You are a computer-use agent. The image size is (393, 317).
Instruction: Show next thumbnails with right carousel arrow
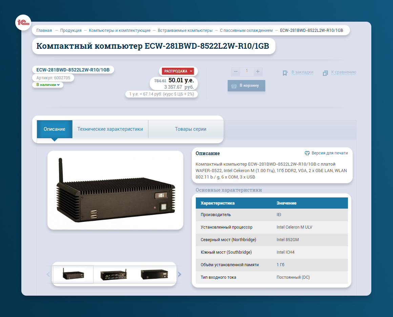coord(180,274)
